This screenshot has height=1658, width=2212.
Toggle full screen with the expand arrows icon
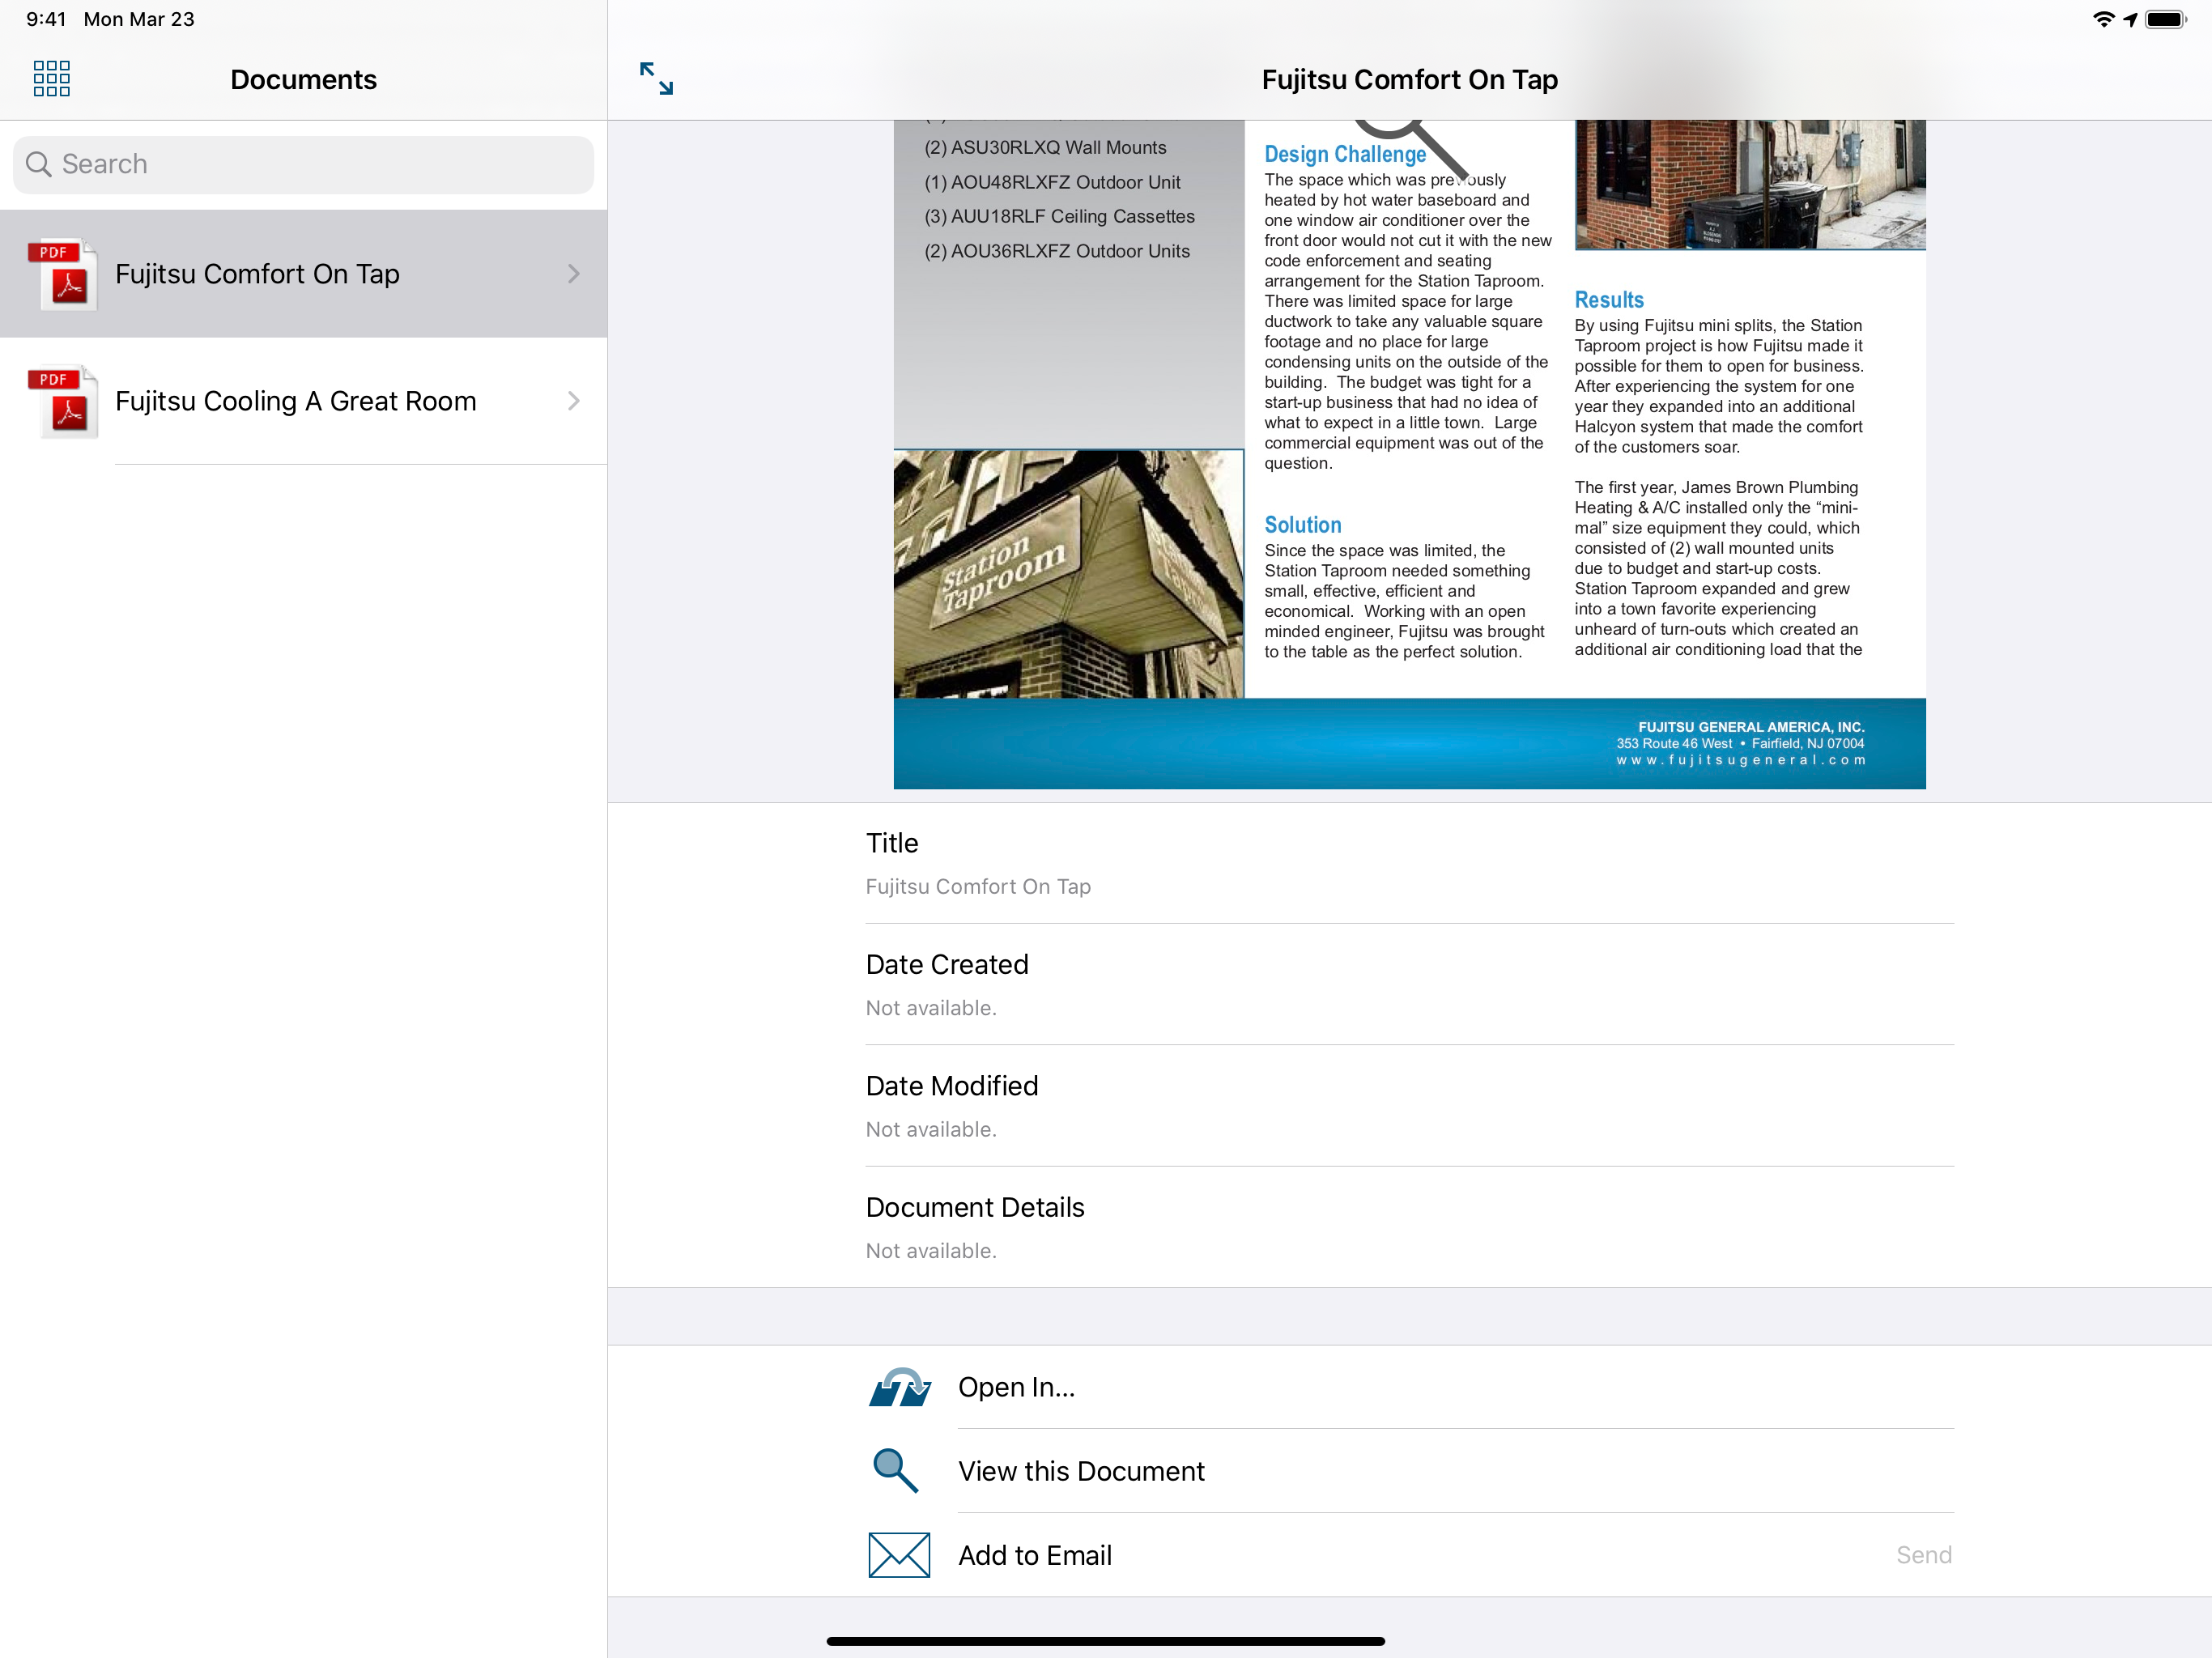(x=656, y=78)
